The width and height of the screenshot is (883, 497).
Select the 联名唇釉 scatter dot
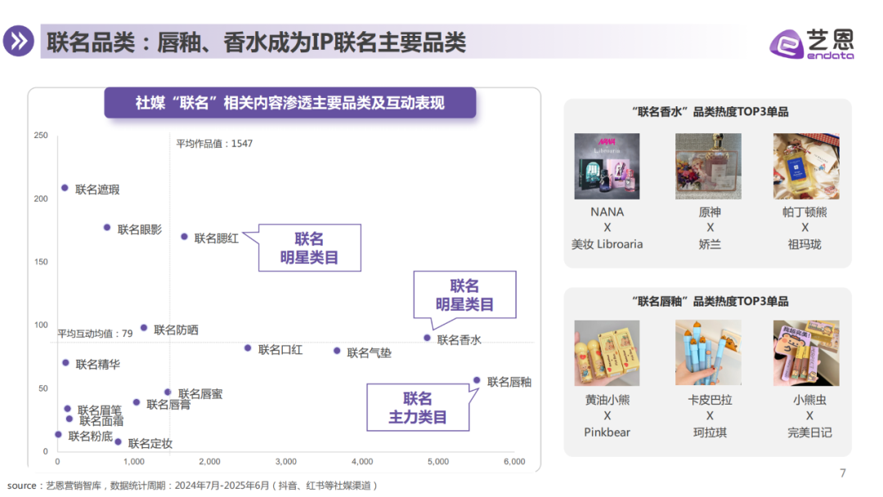pos(477,380)
